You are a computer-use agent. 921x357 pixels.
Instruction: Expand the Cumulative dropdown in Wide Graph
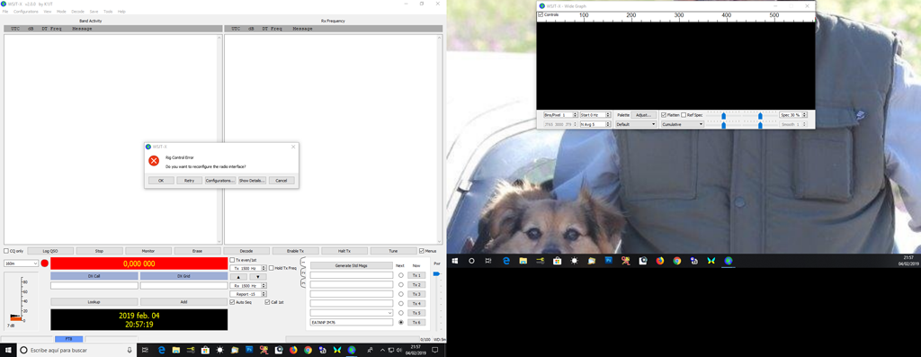683,124
